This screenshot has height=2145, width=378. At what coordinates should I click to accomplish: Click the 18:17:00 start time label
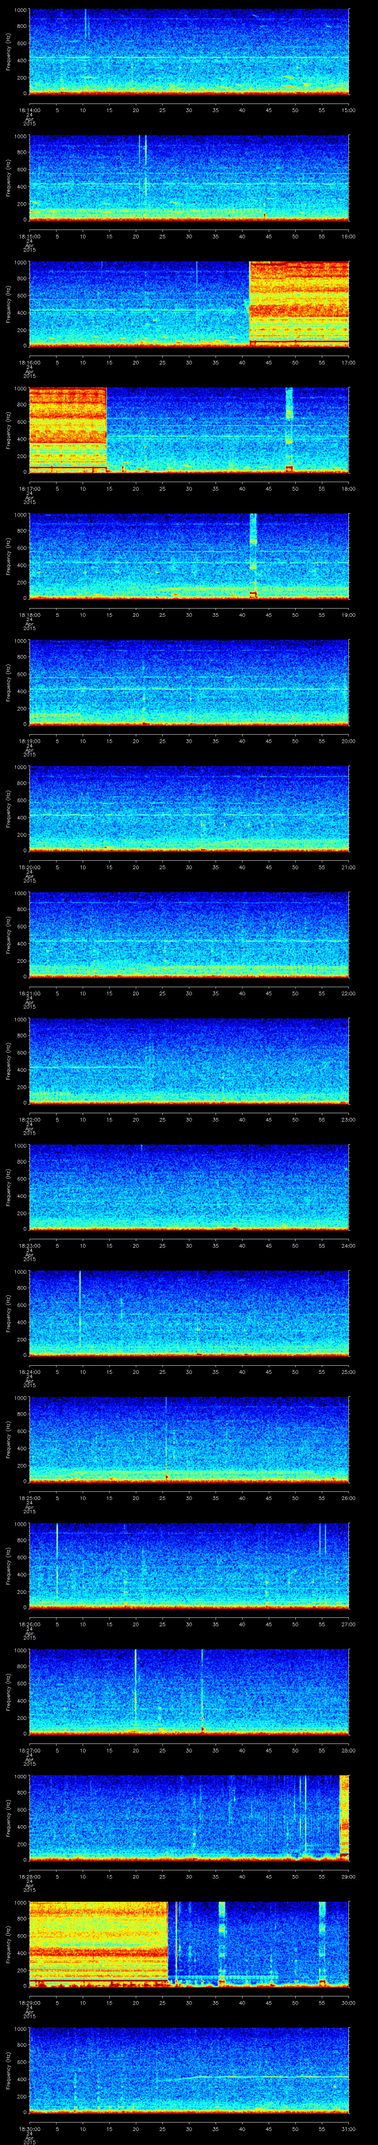[x=29, y=489]
